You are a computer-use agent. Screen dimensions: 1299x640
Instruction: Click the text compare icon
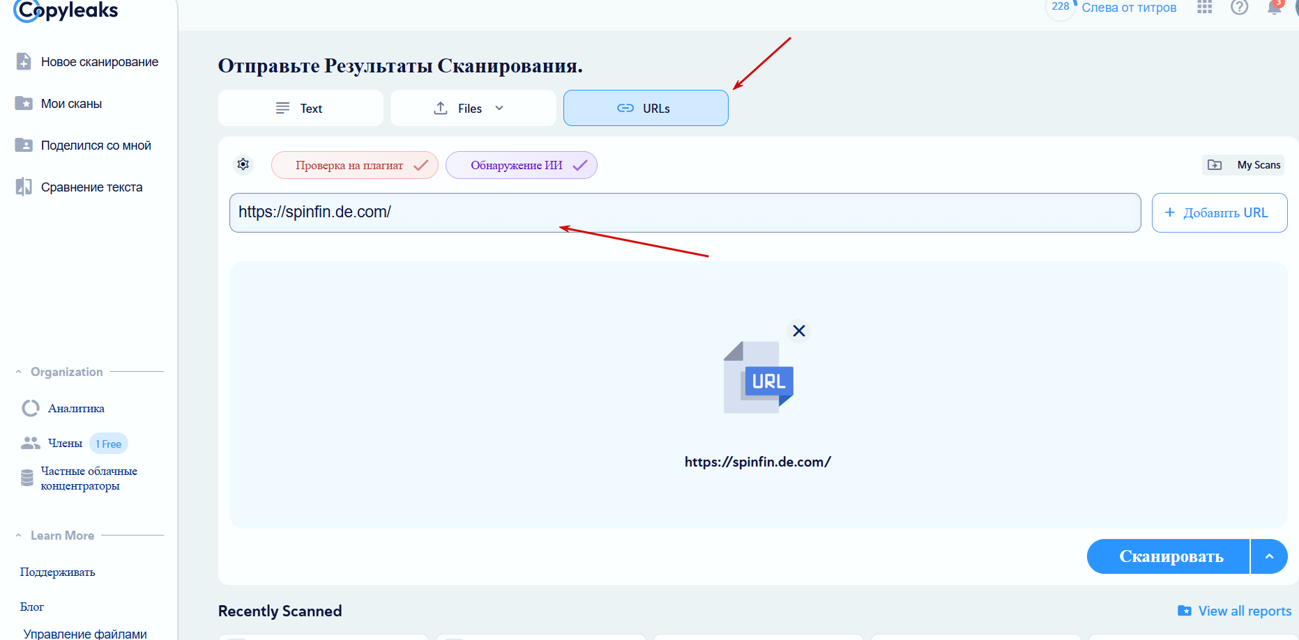click(x=24, y=187)
